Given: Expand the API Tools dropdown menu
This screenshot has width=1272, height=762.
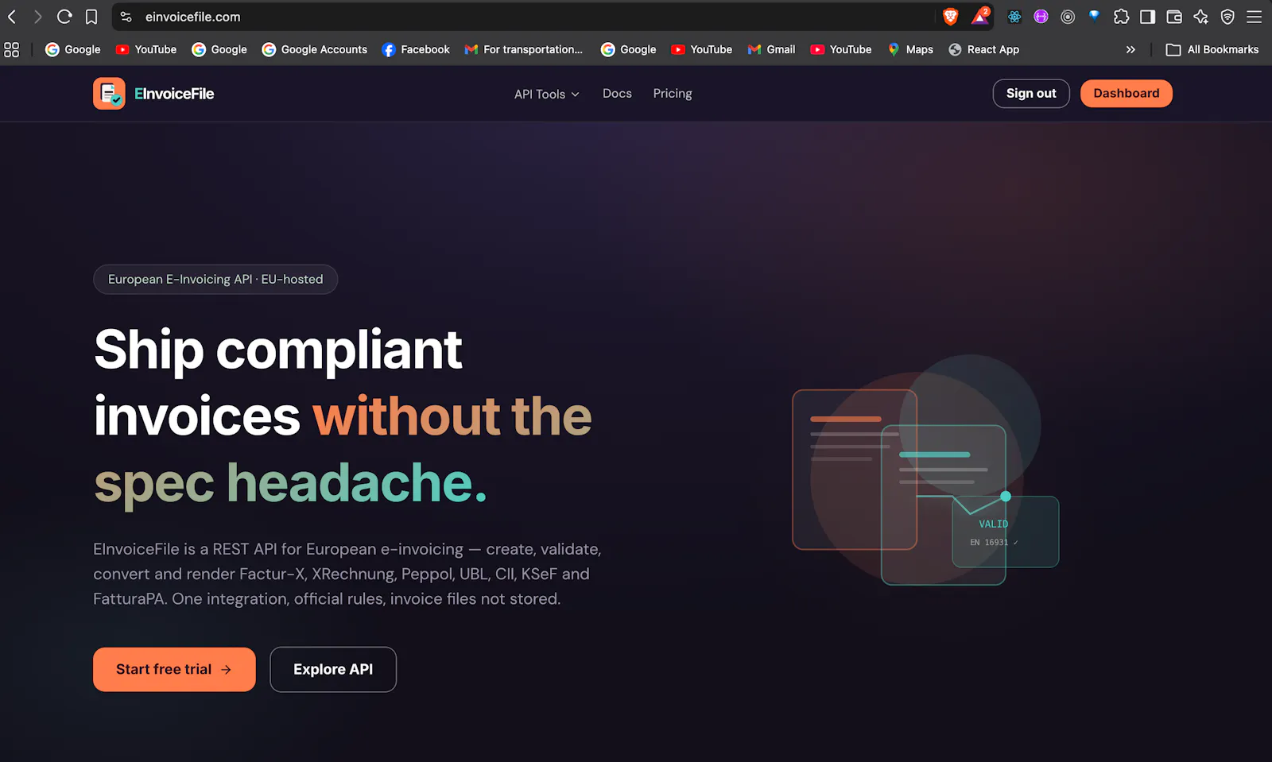Looking at the screenshot, I should click(x=547, y=94).
